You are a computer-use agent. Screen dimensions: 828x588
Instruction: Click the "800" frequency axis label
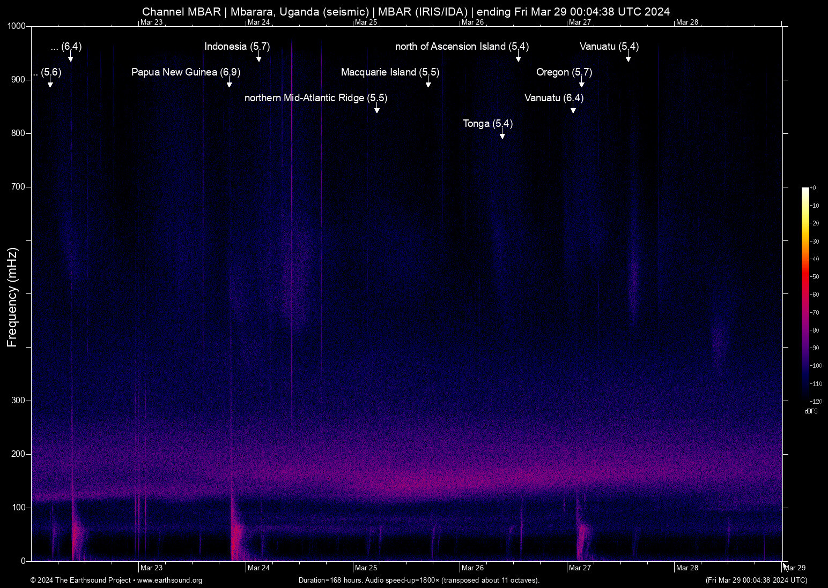[19, 133]
